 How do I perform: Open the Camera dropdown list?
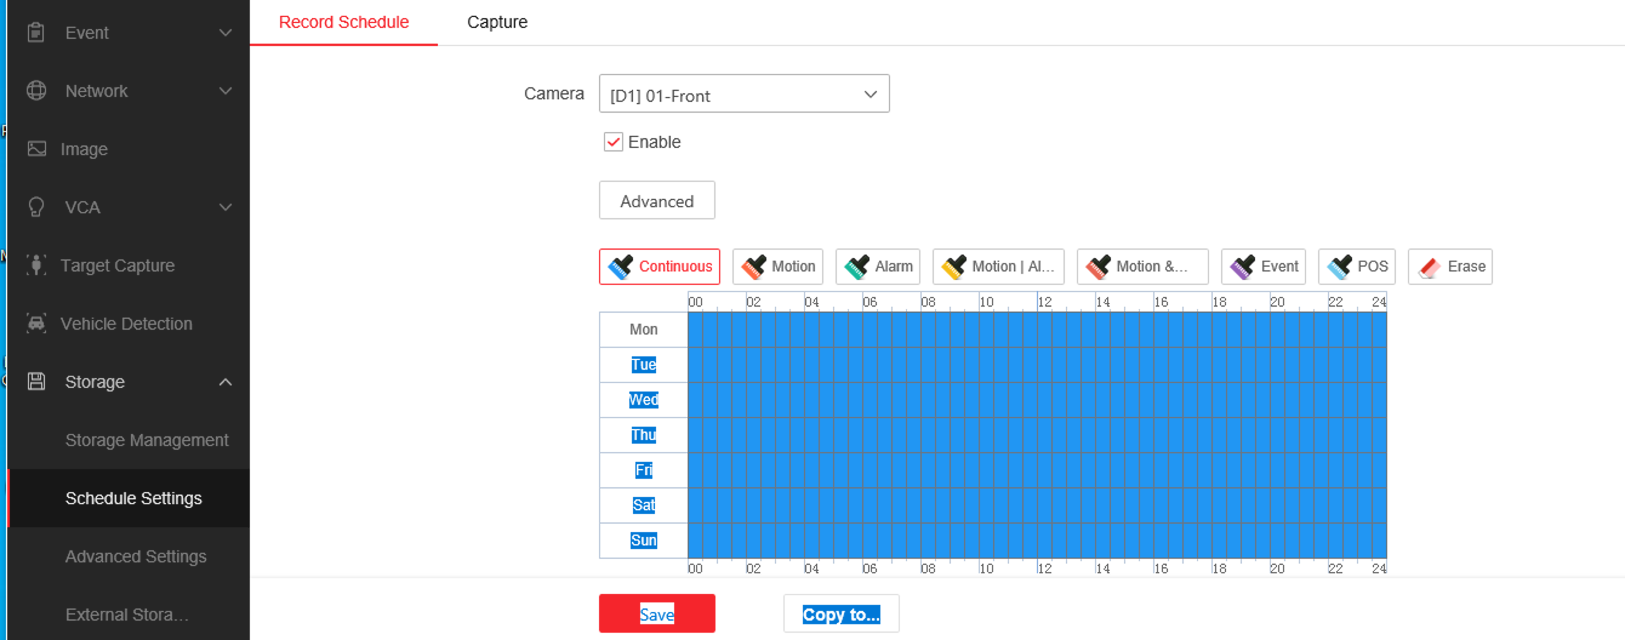click(x=744, y=95)
